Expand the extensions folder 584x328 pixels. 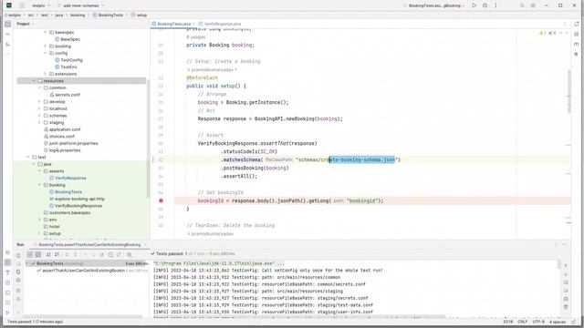click(46, 74)
